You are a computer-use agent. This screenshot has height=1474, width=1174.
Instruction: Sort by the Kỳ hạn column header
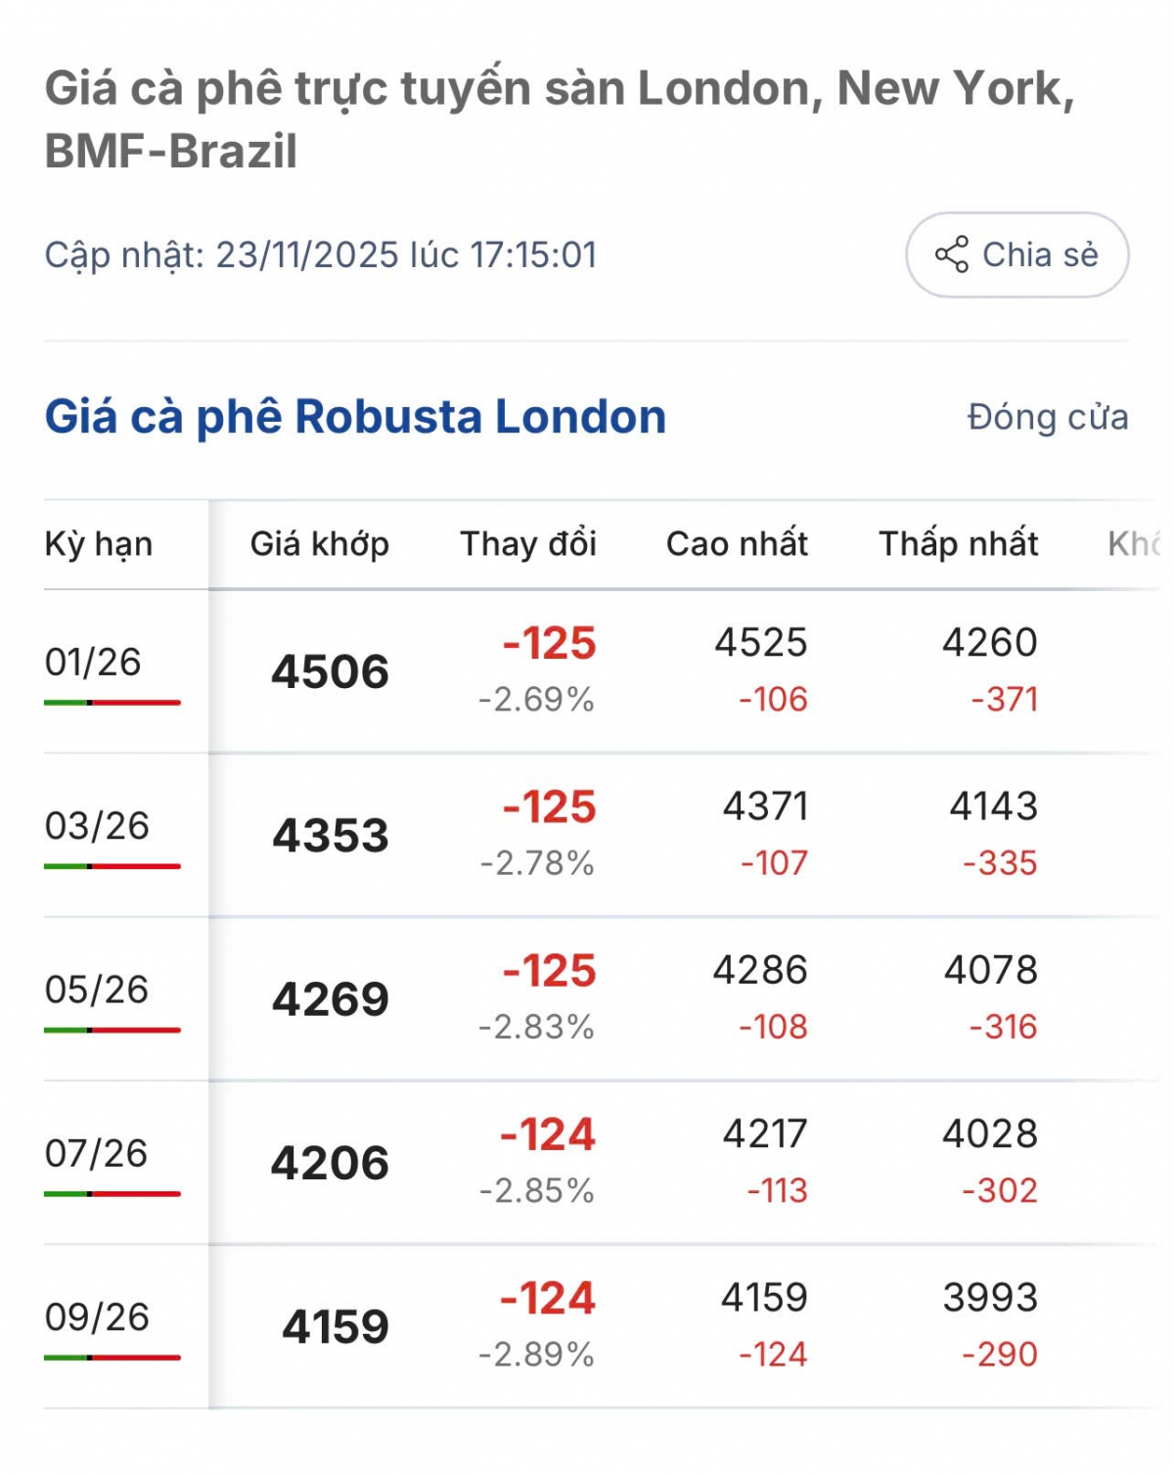tap(99, 544)
